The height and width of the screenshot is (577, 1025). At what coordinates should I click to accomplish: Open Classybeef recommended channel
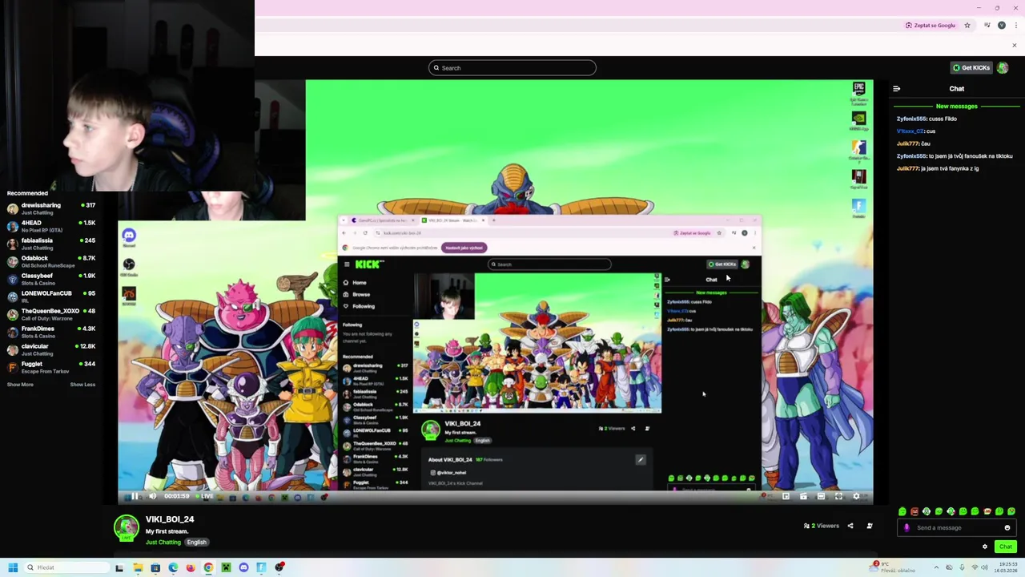pyautogui.click(x=51, y=279)
